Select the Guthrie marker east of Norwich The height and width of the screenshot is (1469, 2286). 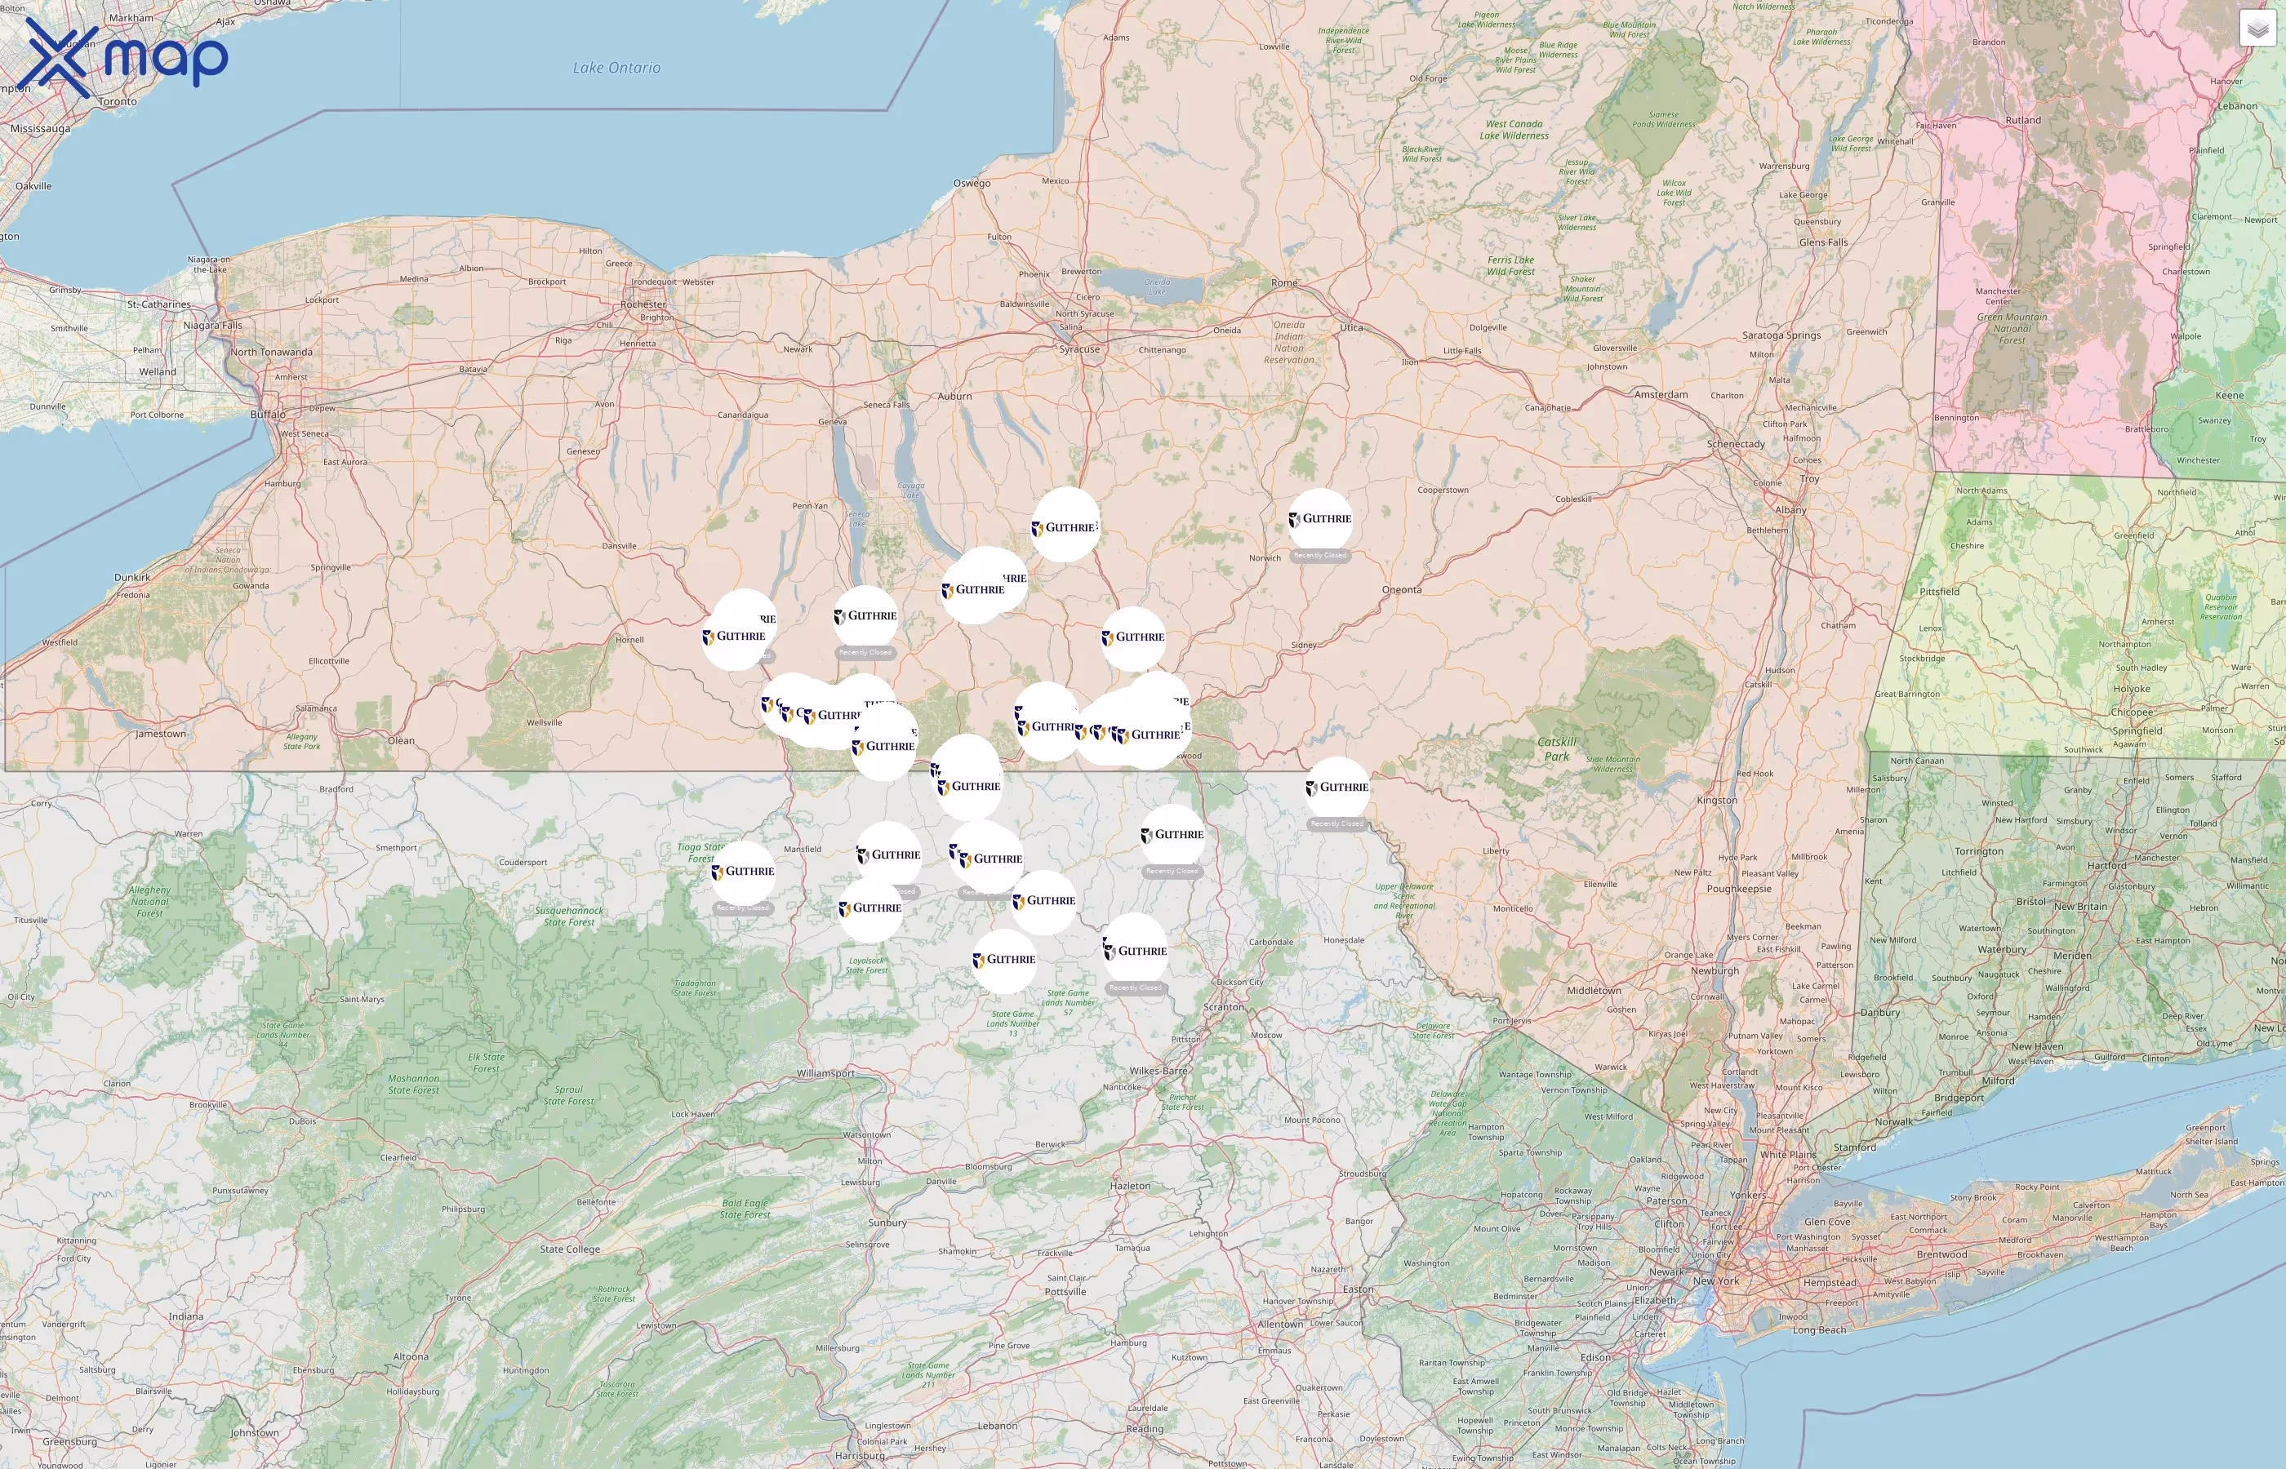[1320, 519]
